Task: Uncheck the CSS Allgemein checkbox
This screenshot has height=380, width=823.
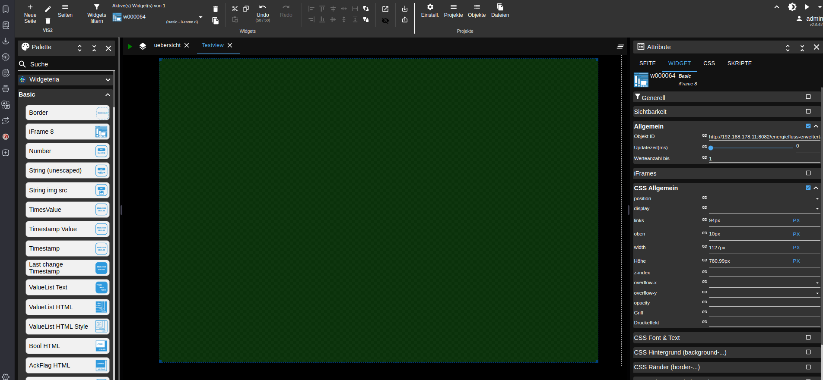Action: (808, 188)
